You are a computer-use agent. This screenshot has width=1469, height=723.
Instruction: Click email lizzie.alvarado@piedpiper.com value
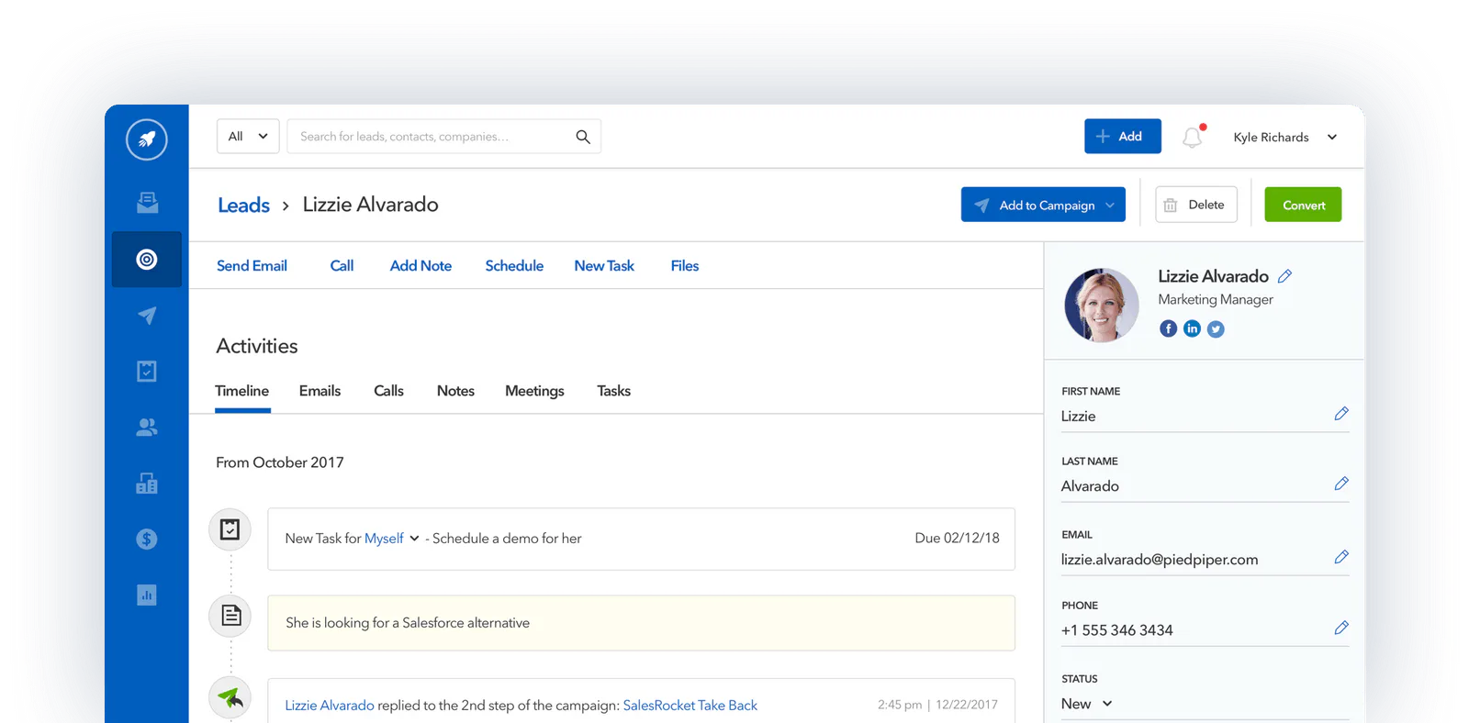click(x=1160, y=560)
